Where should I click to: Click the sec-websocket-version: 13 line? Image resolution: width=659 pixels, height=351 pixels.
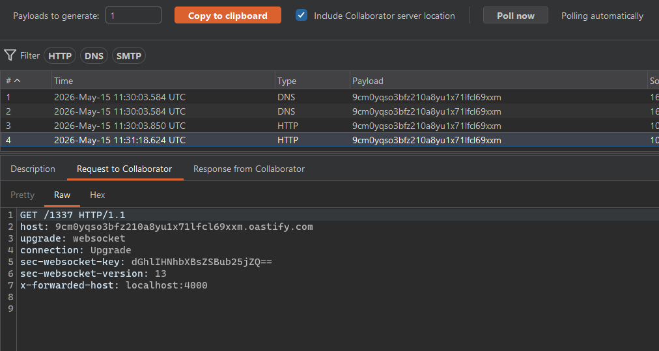[x=93, y=274]
